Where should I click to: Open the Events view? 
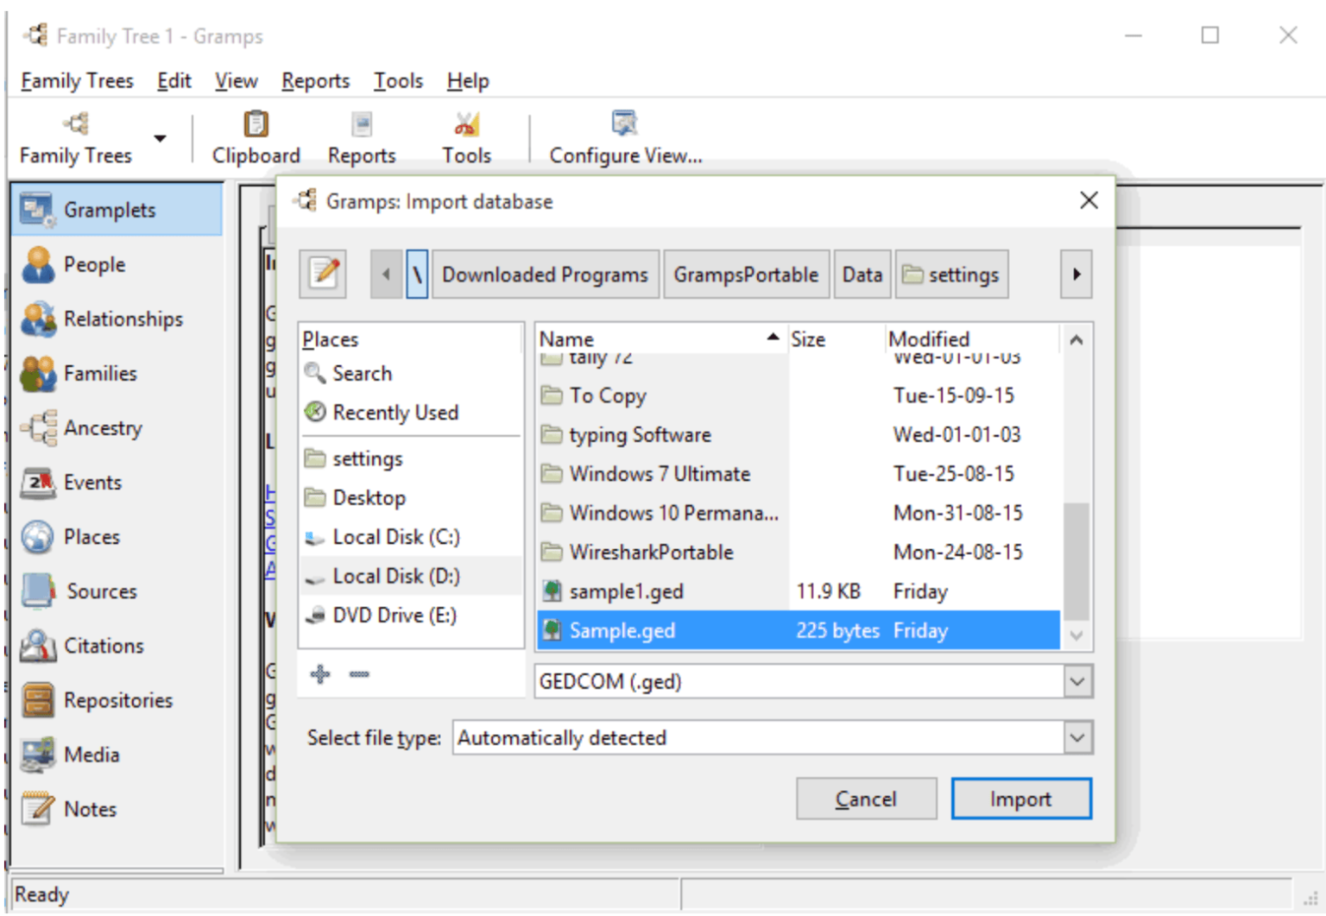click(x=92, y=482)
